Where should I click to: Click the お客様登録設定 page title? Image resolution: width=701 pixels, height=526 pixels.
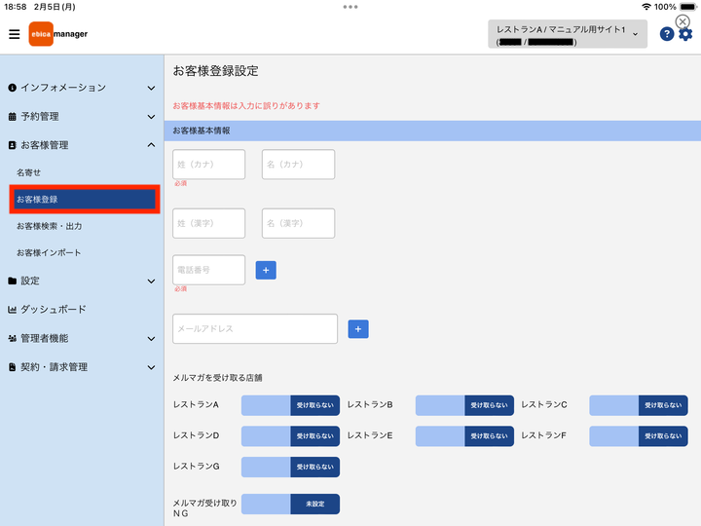click(x=215, y=71)
